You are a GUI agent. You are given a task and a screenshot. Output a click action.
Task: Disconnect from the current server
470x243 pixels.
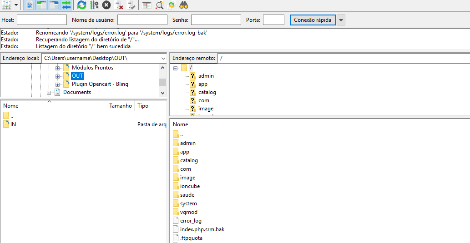pos(119,5)
